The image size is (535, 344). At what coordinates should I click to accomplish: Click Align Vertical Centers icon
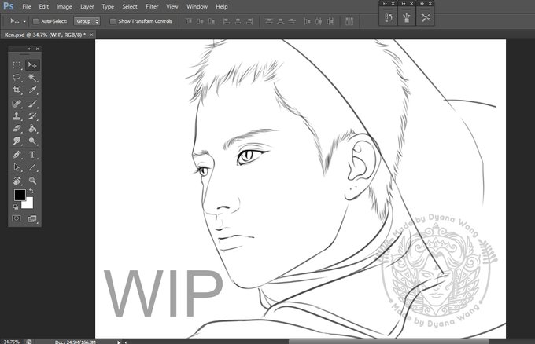[x=200, y=21]
